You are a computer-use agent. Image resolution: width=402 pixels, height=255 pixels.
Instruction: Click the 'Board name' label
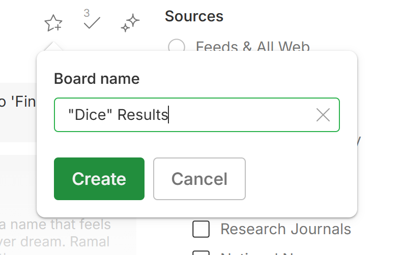[97, 79]
